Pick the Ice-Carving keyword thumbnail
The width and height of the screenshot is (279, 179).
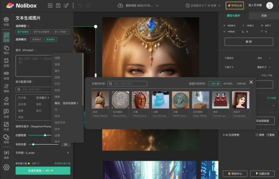[160, 100]
